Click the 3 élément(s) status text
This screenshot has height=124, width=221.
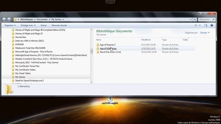(x=24, y=86)
